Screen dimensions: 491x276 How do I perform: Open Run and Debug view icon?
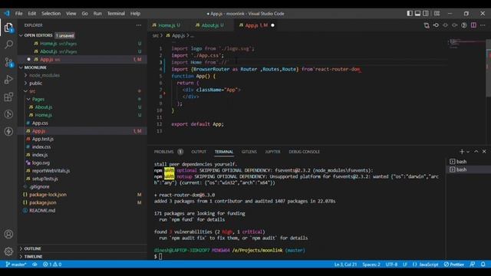pyautogui.click(x=8, y=80)
